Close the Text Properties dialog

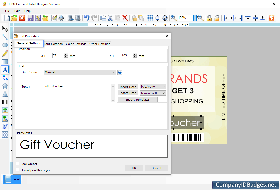[x=167, y=36]
